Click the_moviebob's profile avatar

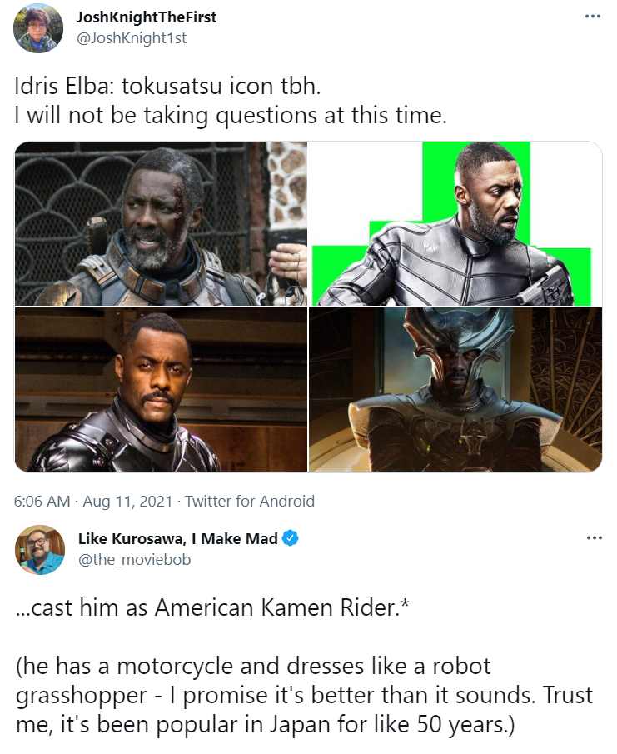(x=40, y=550)
